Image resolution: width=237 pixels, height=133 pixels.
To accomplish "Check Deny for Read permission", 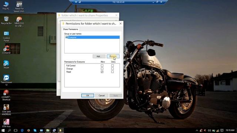I will point(112,72).
